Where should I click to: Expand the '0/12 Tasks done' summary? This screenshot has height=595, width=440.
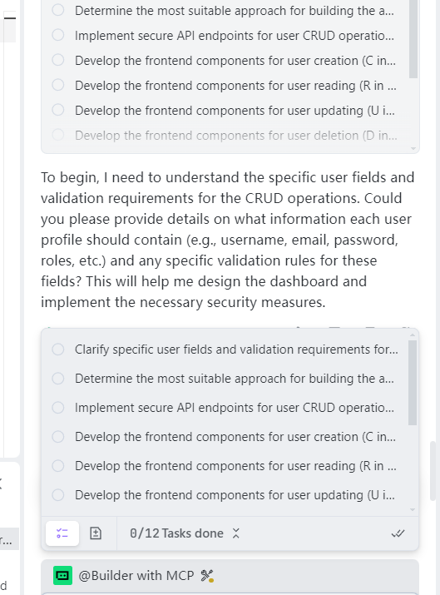coord(176,533)
